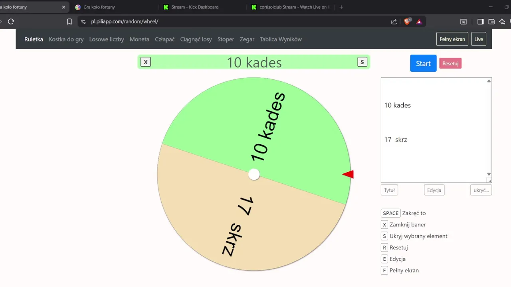Open Kostka do gry page
The width and height of the screenshot is (511, 287).
coord(66,39)
